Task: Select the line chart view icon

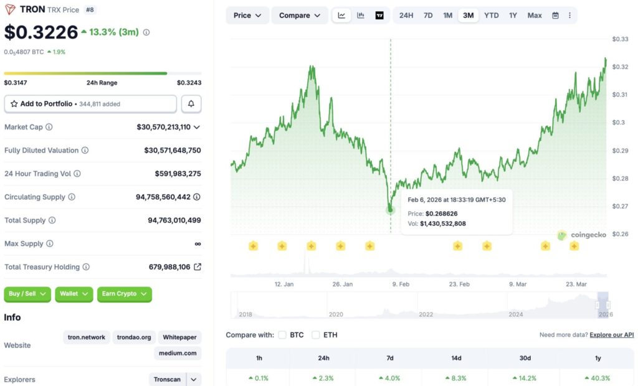Action: click(x=341, y=15)
